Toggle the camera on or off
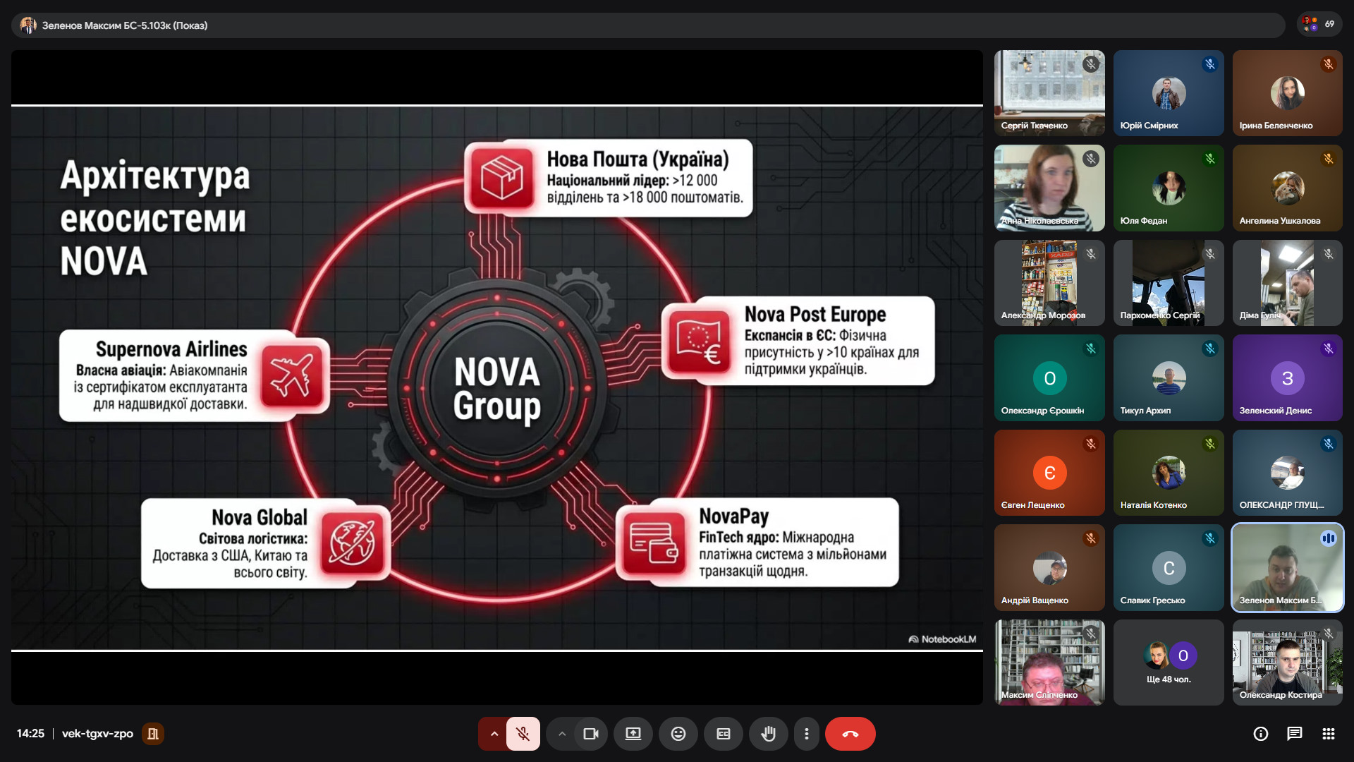The width and height of the screenshot is (1354, 762). click(x=591, y=734)
